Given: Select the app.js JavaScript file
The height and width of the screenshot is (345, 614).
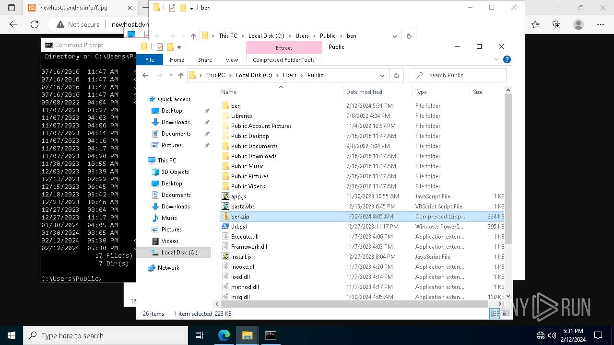Looking at the screenshot, I should click(238, 196).
